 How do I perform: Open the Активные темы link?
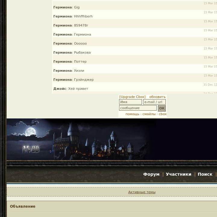point(142,192)
